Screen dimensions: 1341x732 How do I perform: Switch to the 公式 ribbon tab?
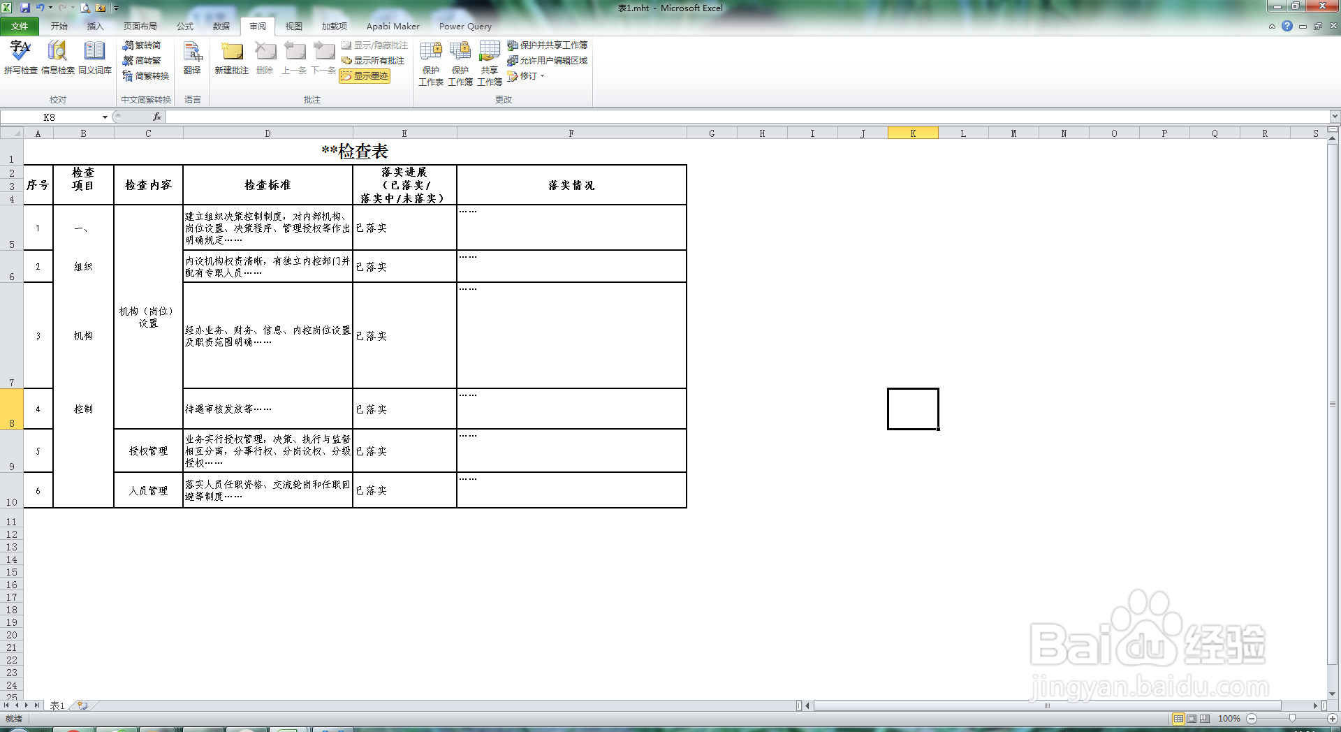[x=185, y=27]
